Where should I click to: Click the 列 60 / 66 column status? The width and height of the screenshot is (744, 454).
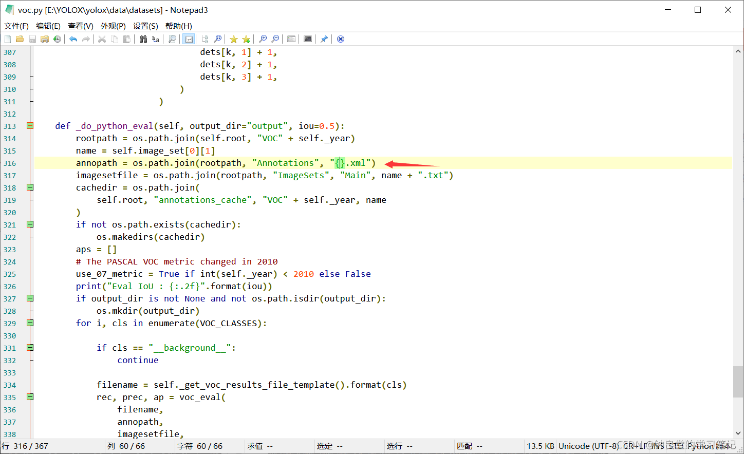pos(126,446)
